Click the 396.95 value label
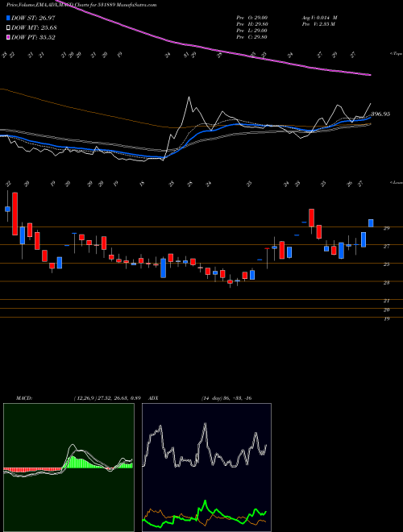The image size is (403, 532). [x=380, y=114]
